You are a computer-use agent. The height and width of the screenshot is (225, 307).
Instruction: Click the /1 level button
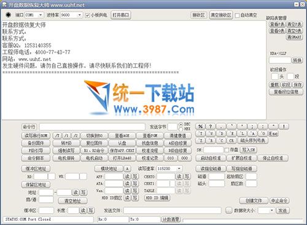click(66, 136)
